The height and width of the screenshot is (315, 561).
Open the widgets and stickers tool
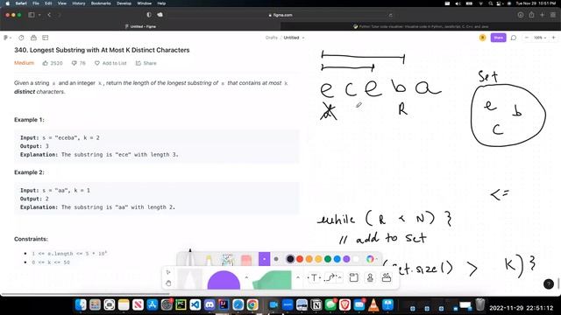(x=387, y=277)
